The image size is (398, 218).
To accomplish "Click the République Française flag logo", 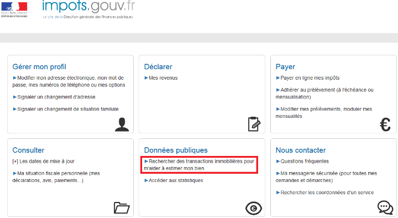I will [x=14, y=9].
